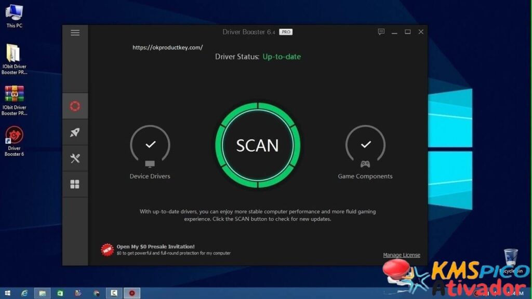Click the okproductkey.com URL text

point(168,47)
